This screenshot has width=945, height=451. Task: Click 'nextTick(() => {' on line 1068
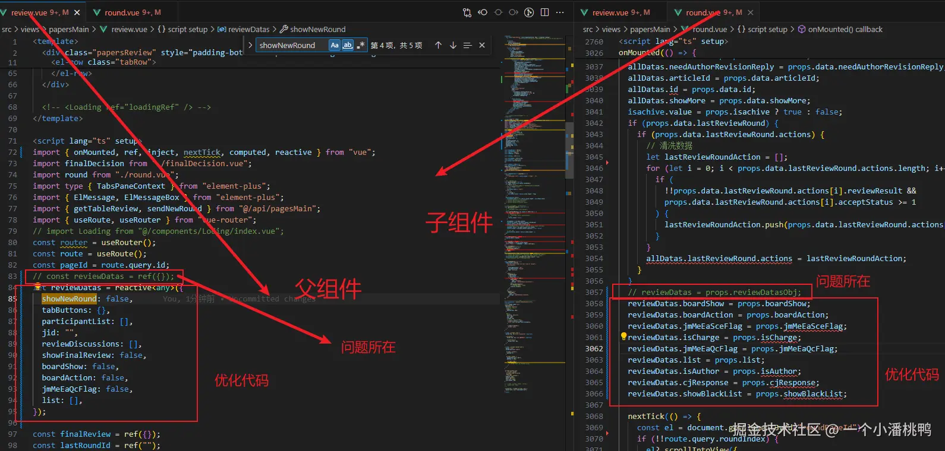click(x=664, y=417)
